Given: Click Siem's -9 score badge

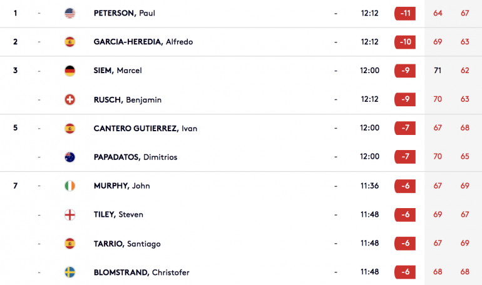Looking at the screenshot, I should click(x=405, y=71).
